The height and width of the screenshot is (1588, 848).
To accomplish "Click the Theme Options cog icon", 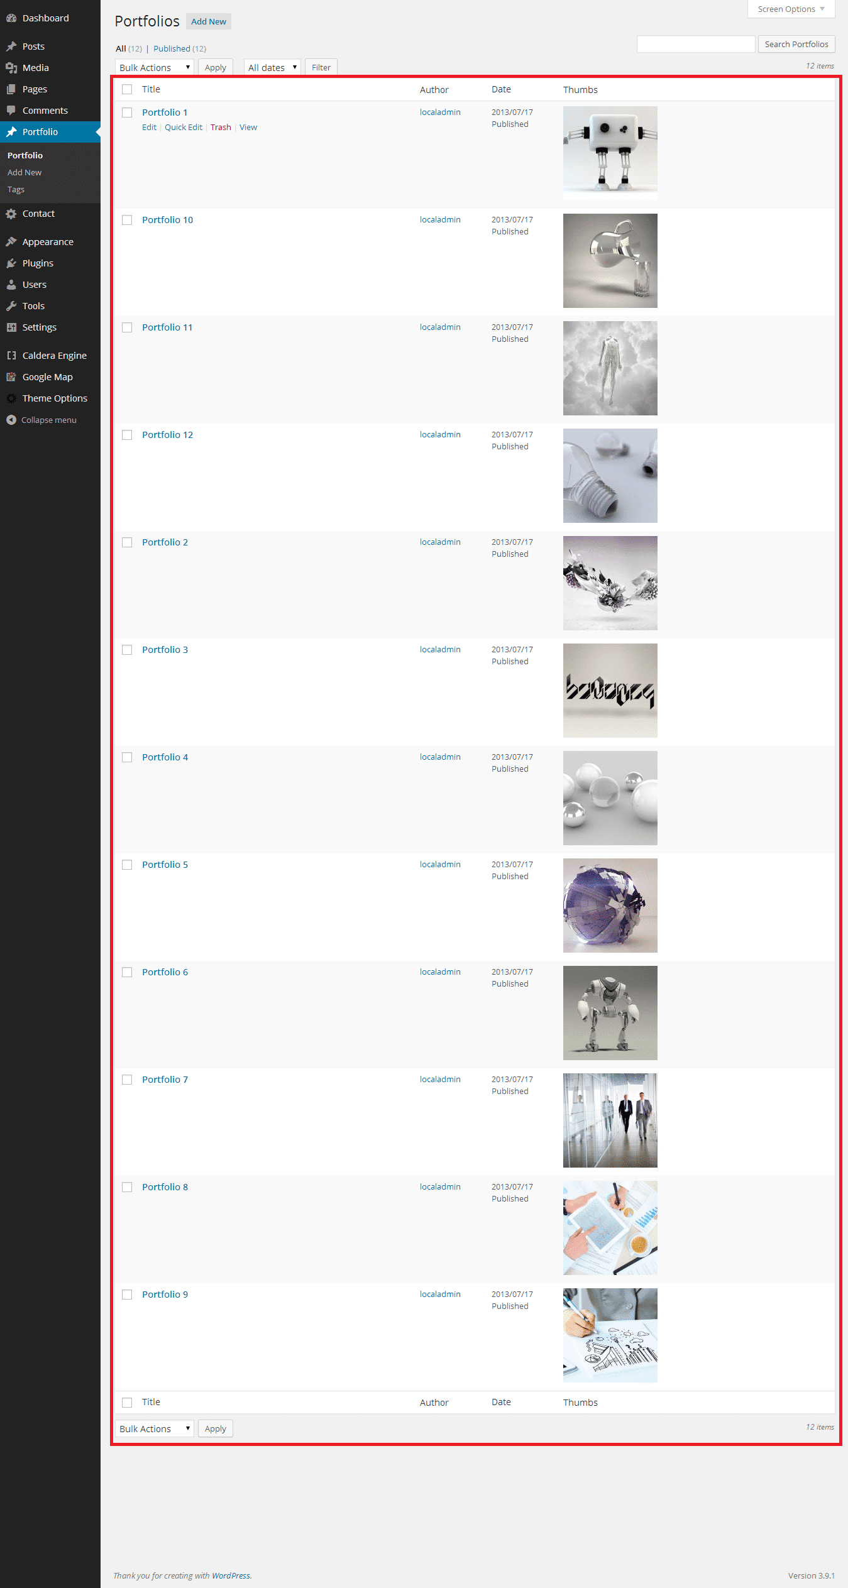I will tap(11, 398).
